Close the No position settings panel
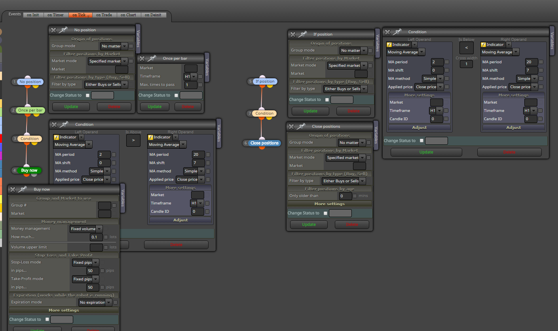The height and width of the screenshot is (331, 558). tap(53, 30)
